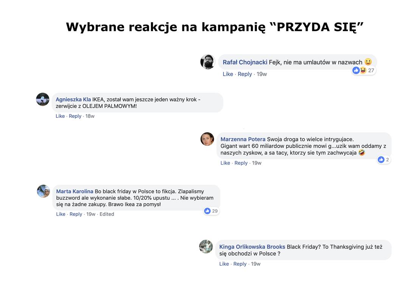
Task: Open Agnieszka Kla's avatar
Action: coord(43,99)
